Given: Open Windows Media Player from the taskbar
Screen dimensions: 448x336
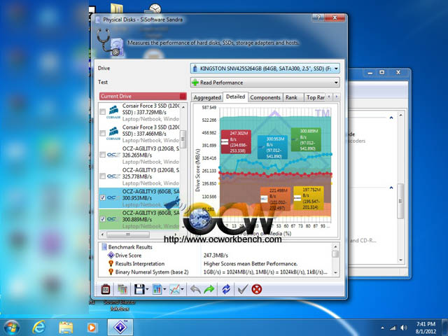Looking at the screenshot, I should (92, 328).
